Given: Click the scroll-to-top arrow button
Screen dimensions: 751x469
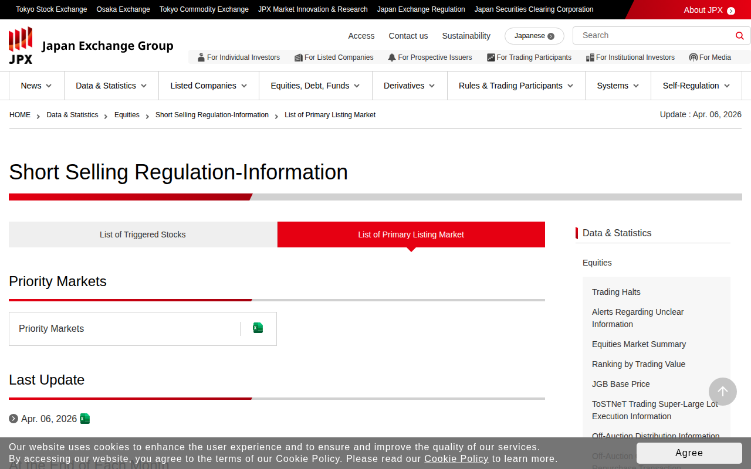Looking at the screenshot, I should (x=722, y=392).
